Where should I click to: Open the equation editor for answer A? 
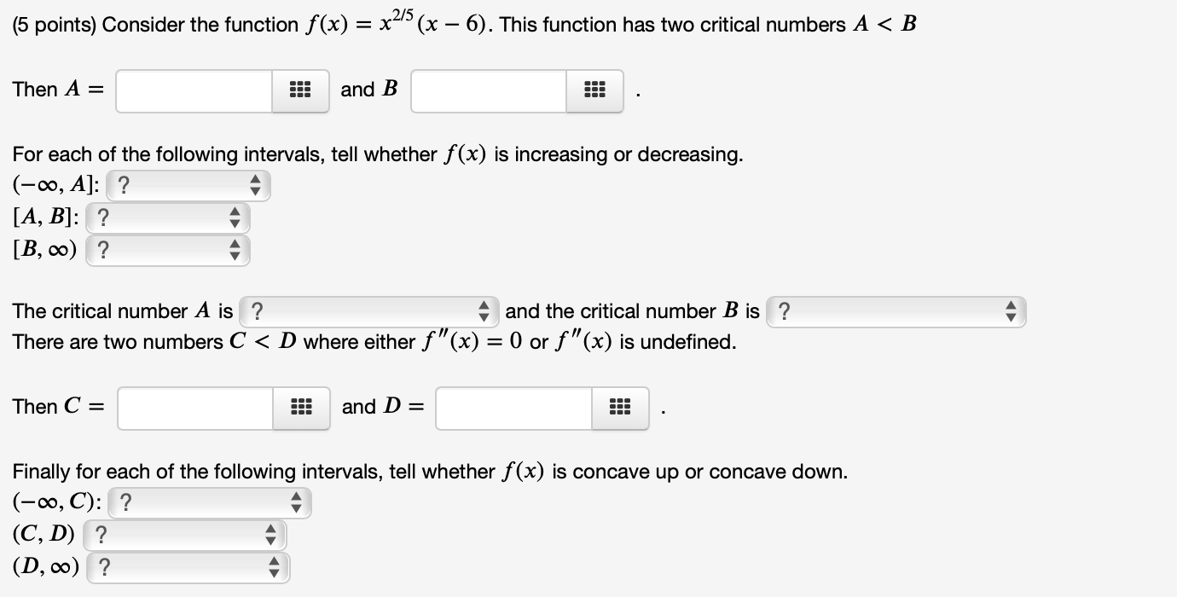point(300,90)
